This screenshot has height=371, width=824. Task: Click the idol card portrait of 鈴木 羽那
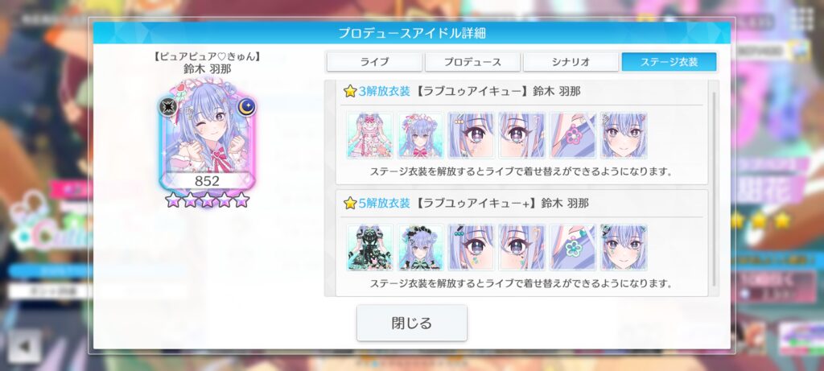click(207, 135)
